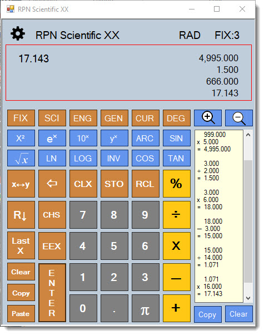Click the '= 17.143' line in tape
This screenshot has width=264, height=335.
pyautogui.click(x=210, y=294)
